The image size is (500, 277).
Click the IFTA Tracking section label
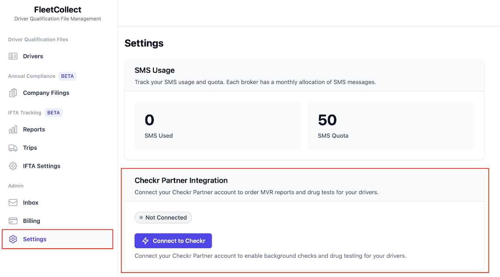[x=25, y=113]
